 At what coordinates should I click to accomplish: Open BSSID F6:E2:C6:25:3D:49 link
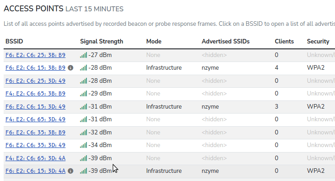click(x=35, y=81)
